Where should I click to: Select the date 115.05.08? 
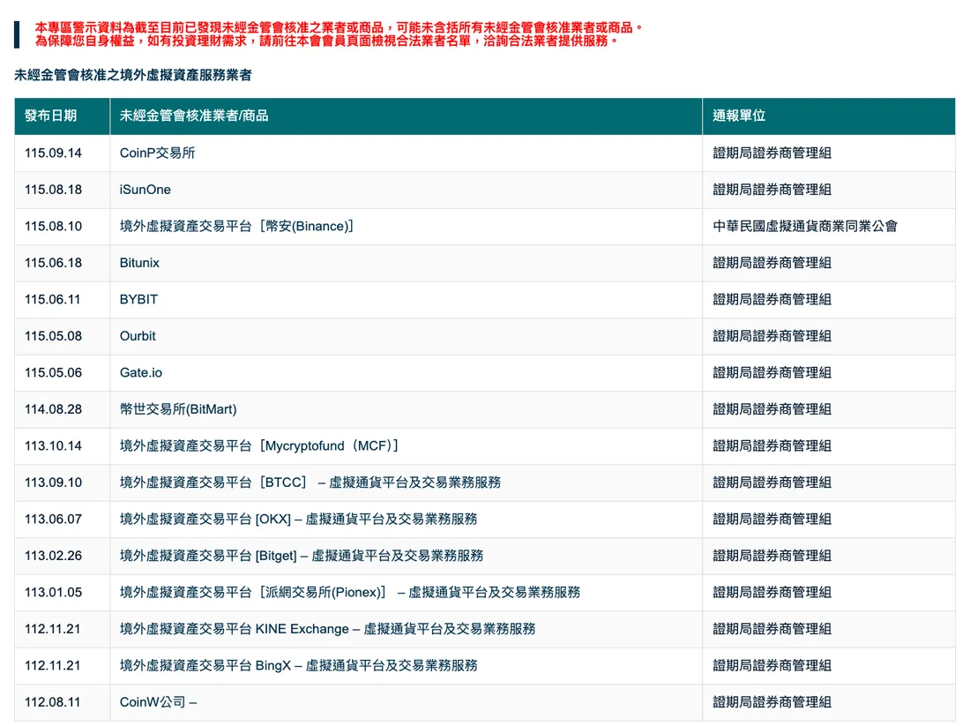tap(53, 335)
